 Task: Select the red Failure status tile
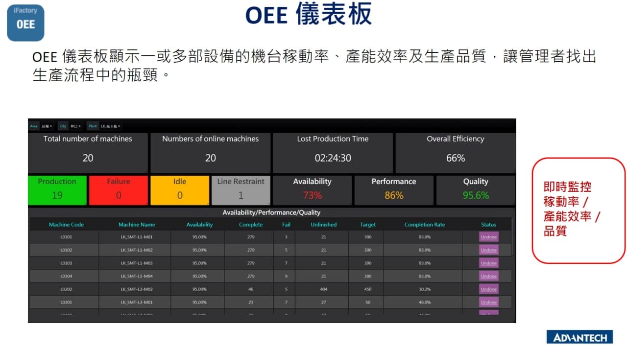[x=118, y=190]
